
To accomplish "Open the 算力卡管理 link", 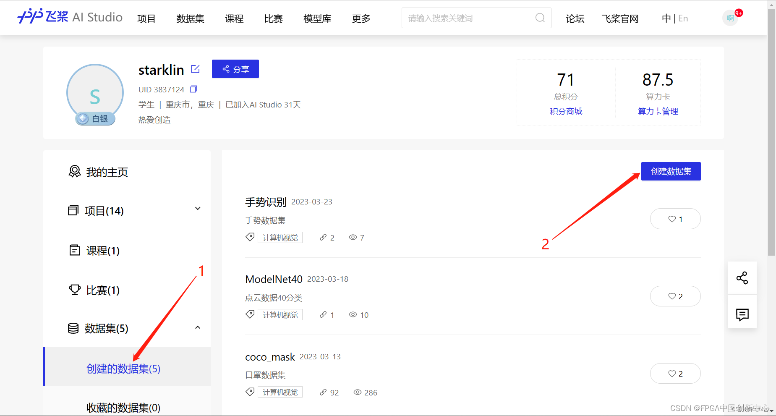I will pyautogui.click(x=658, y=111).
